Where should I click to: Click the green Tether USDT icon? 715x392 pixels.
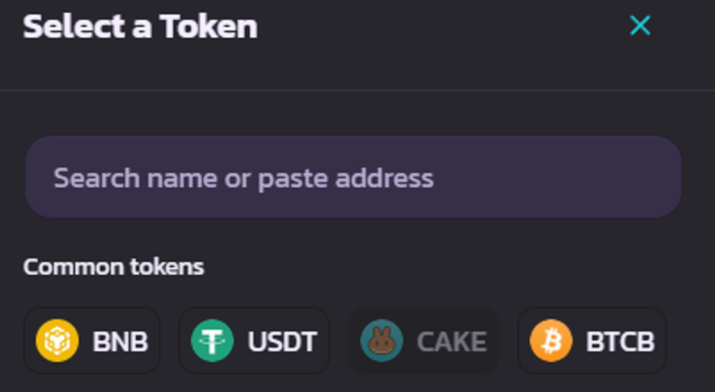[212, 341]
